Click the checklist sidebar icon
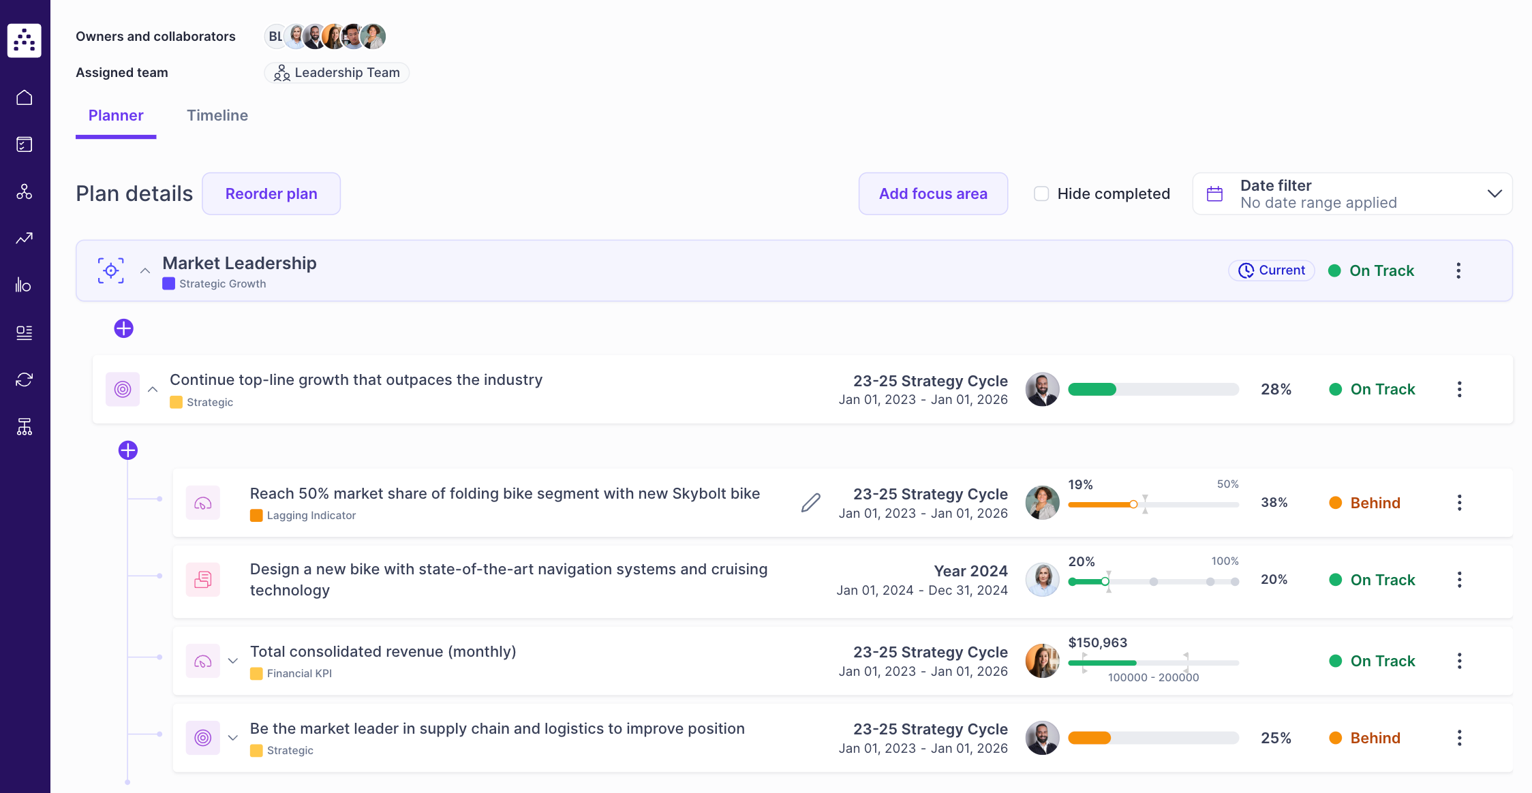The height and width of the screenshot is (793, 1532). (x=25, y=144)
